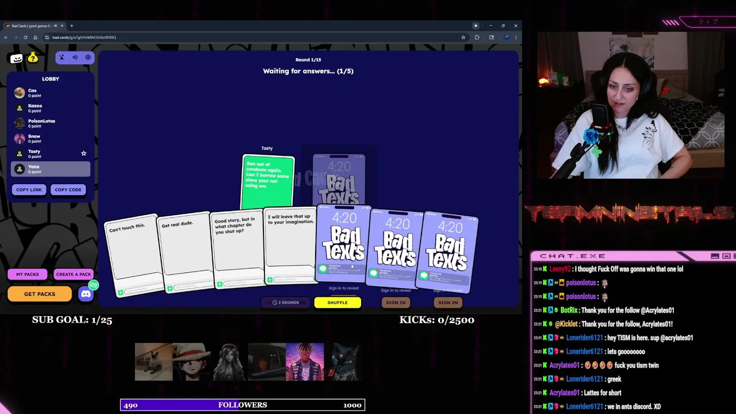The height and width of the screenshot is (414, 736).
Task: Open the game settings gear icon
Action: pyautogui.click(x=88, y=57)
